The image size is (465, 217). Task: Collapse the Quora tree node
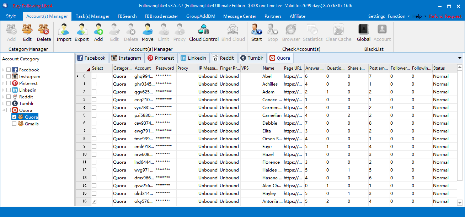pyautogui.click(x=4, y=110)
